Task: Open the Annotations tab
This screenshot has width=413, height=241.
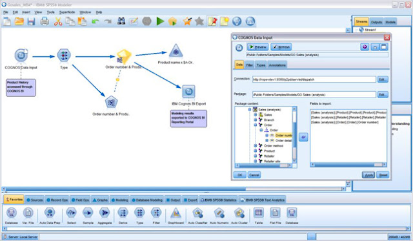Action: tap(277, 65)
